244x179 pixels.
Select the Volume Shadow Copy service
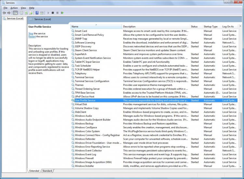click(154, 108)
